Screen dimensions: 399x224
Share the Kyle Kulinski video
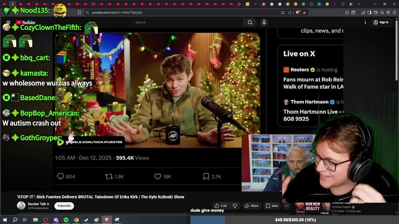252,206
